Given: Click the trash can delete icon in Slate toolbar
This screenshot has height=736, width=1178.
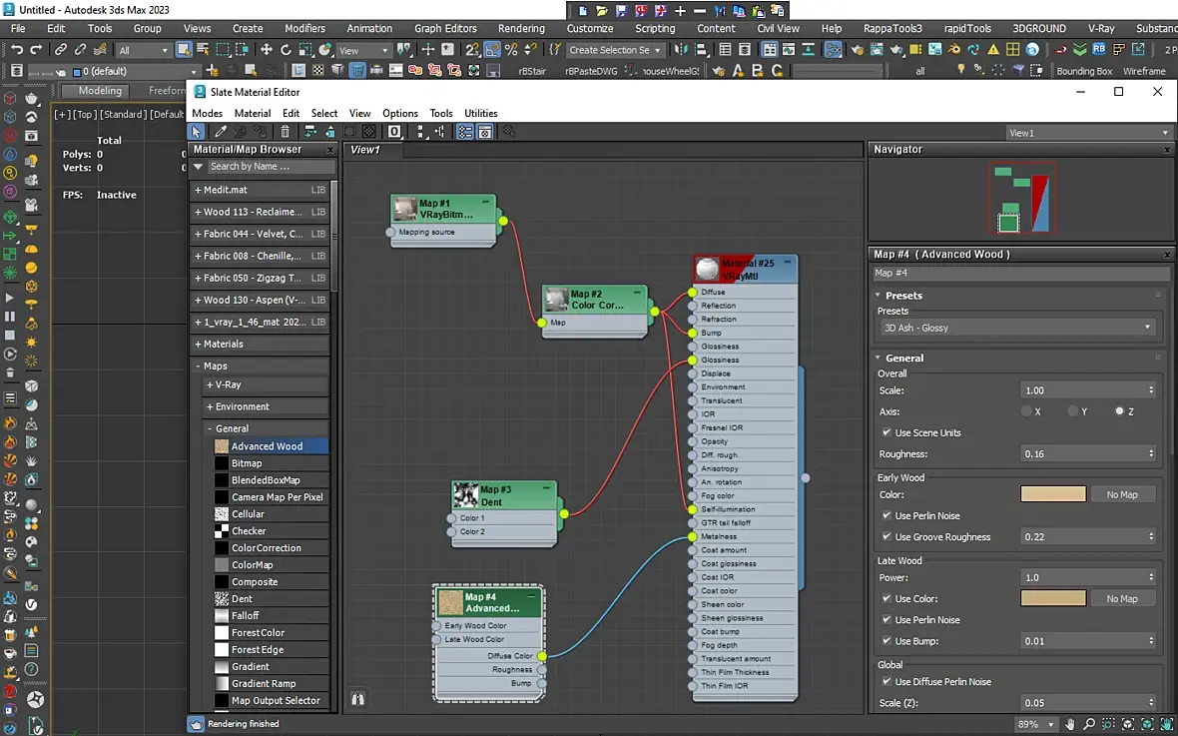Looking at the screenshot, I should tap(286, 132).
